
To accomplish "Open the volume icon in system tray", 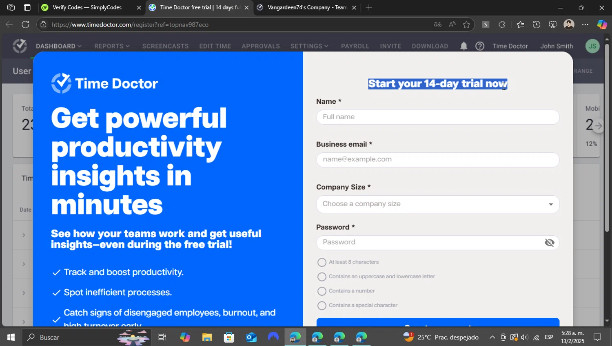I will click(525, 337).
